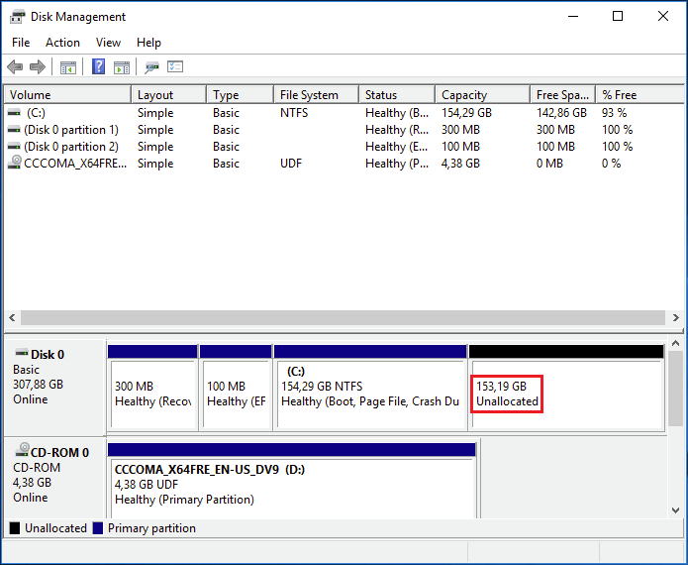The image size is (688, 565).
Task: Sort by the File System column header
Action: pos(309,95)
